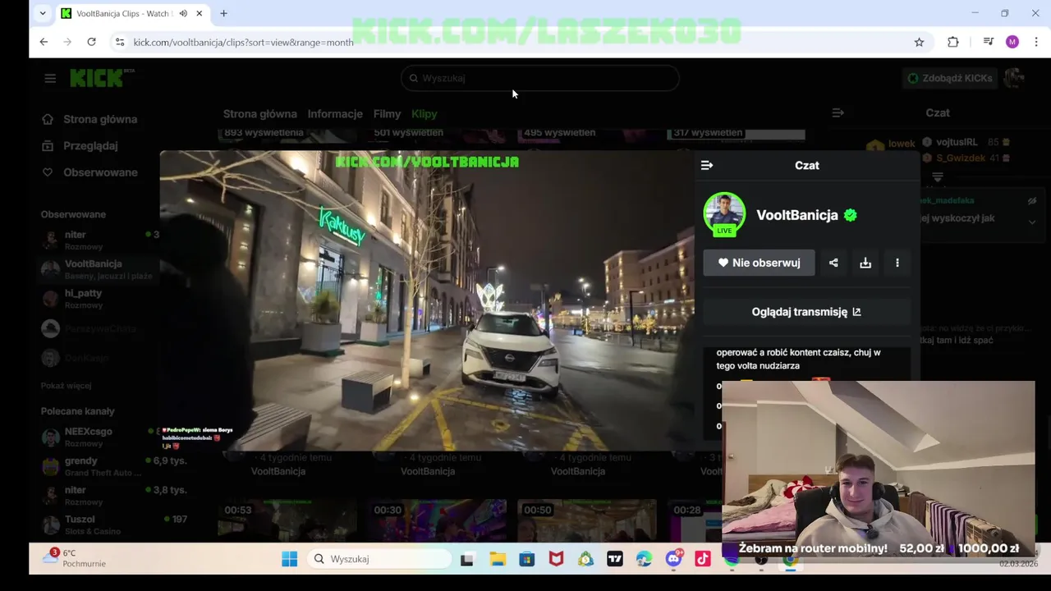Screen dimensions: 1051x591
Task: Open the clip thumbnail with 00:50 duration
Action: click(x=587, y=521)
